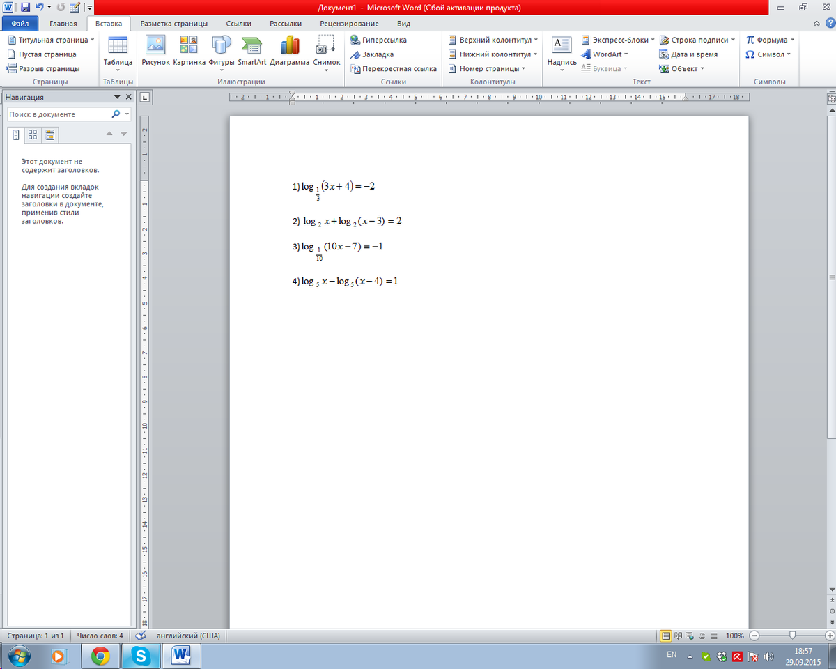Open Skype from the taskbar
Image resolution: width=836 pixels, height=669 pixels.
pyautogui.click(x=141, y=656)
